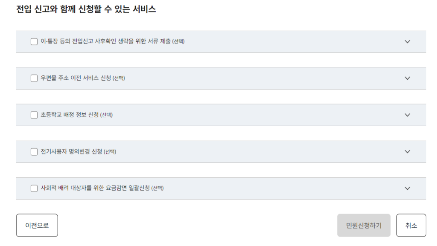Open the 사회적 배려 대상자 accordion row
This screenshot has width=437, height=246.
coord(213,188)
